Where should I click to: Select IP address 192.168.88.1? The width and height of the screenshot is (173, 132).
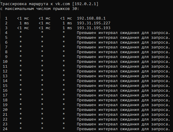(x=91, y=18)
